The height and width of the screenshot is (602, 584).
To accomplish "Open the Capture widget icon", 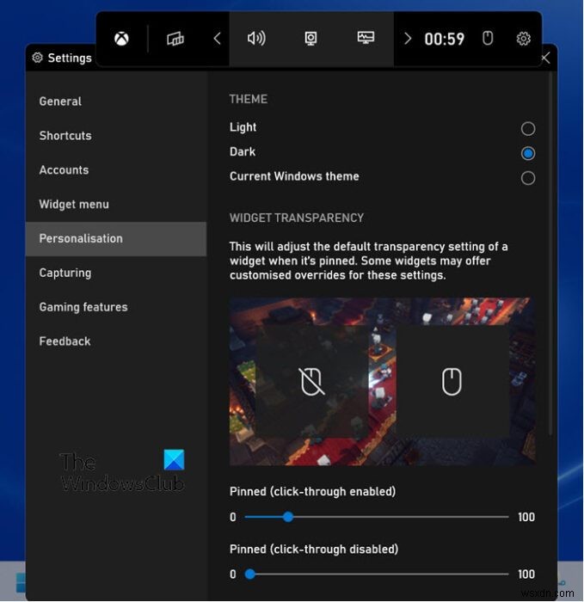I will 310,39.
